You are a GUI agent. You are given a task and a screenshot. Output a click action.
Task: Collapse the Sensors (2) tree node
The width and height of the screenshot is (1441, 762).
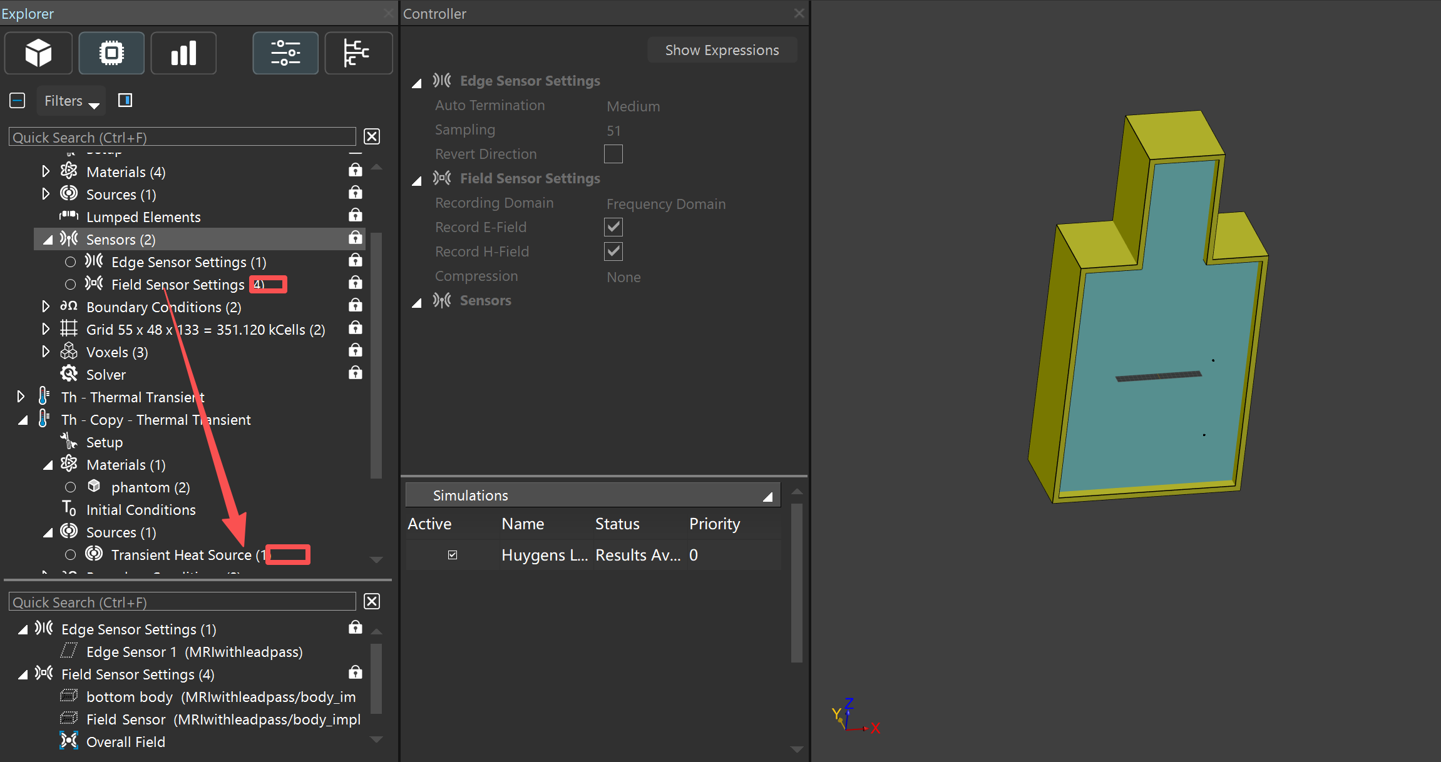coord(48,240)
